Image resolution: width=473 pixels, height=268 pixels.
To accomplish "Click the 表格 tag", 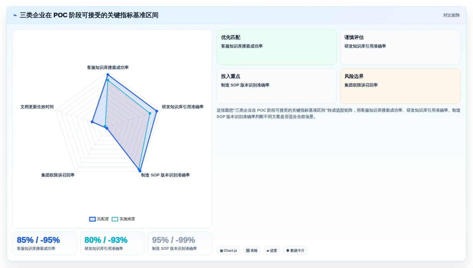I will click(252, 251).
